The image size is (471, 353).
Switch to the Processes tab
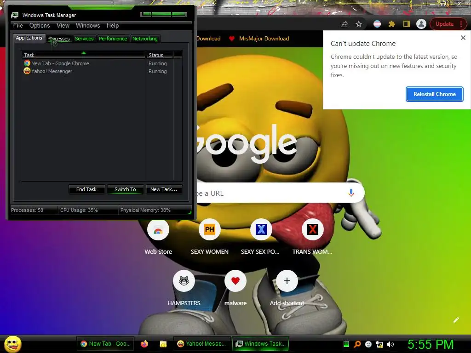point(58,39)
